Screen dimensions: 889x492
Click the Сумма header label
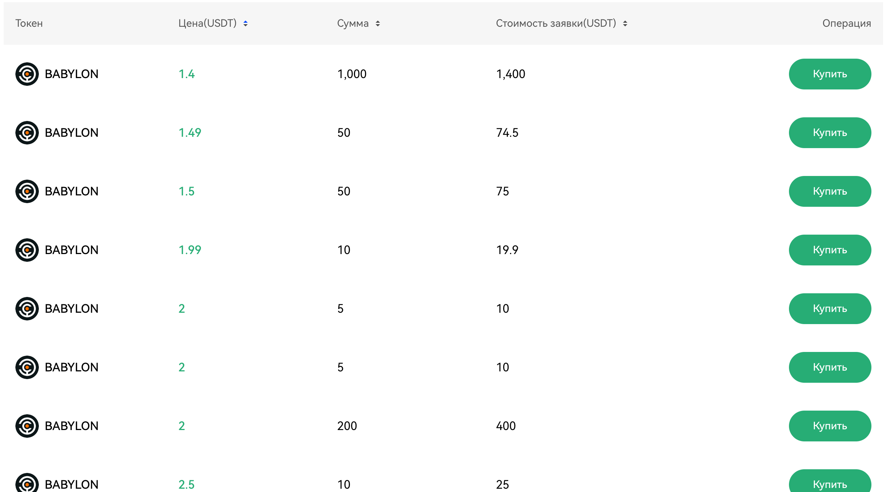point(353,23)
